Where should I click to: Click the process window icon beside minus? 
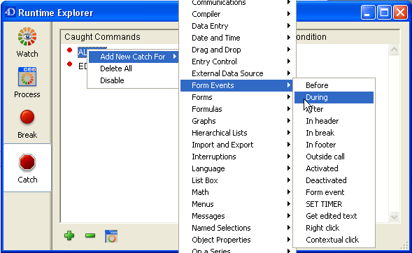point(111,236)
